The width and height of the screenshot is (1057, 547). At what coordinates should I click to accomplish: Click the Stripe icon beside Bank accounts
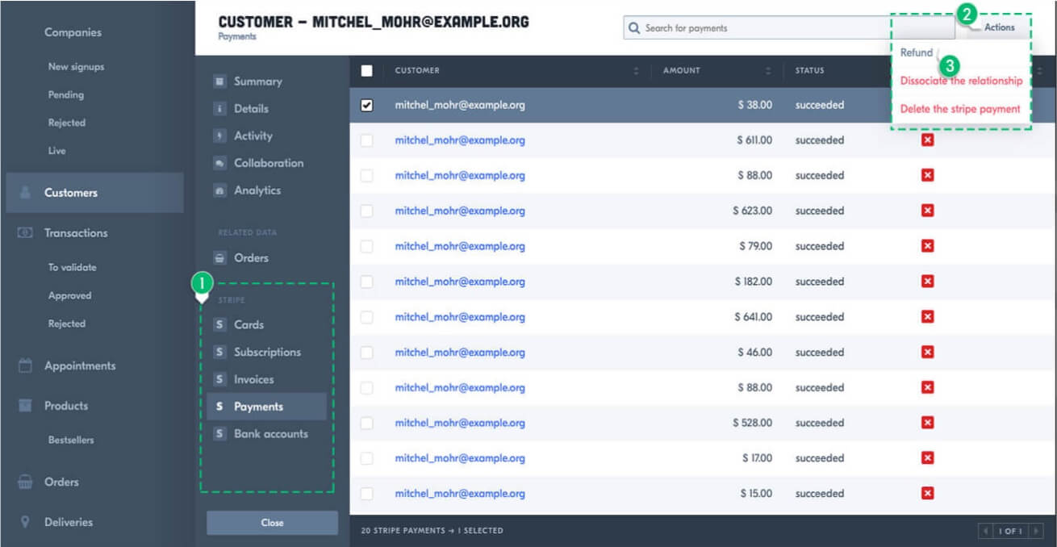click(x=219, y=433)
